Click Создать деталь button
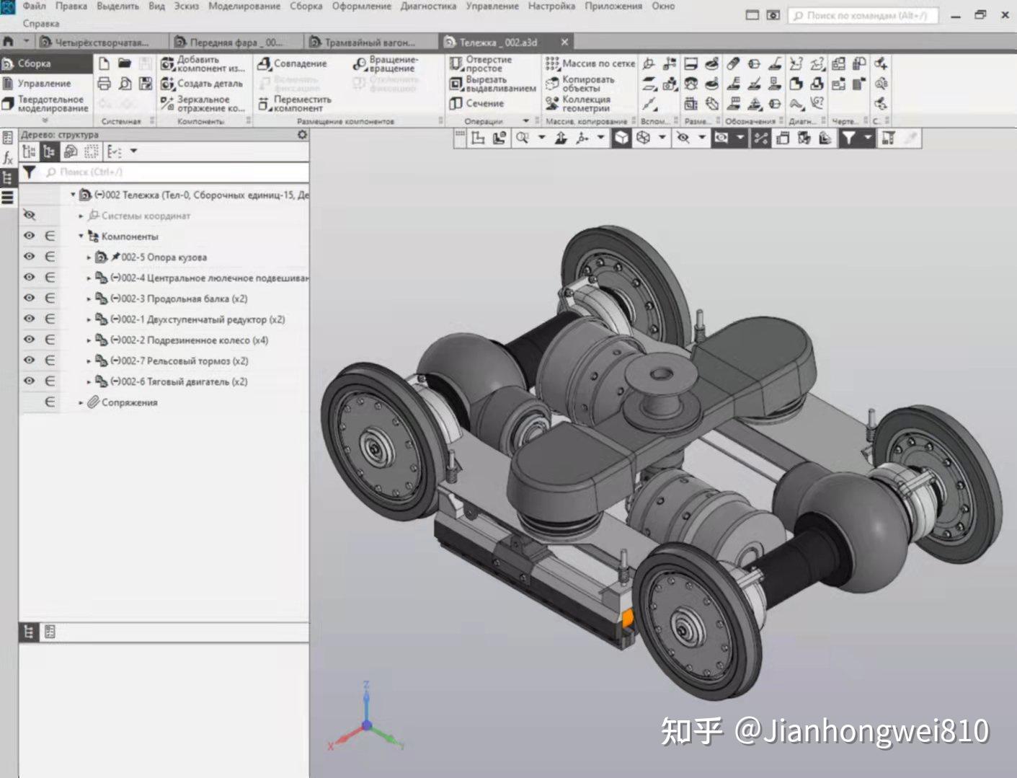1017x778 pixels. click(209, 84)
